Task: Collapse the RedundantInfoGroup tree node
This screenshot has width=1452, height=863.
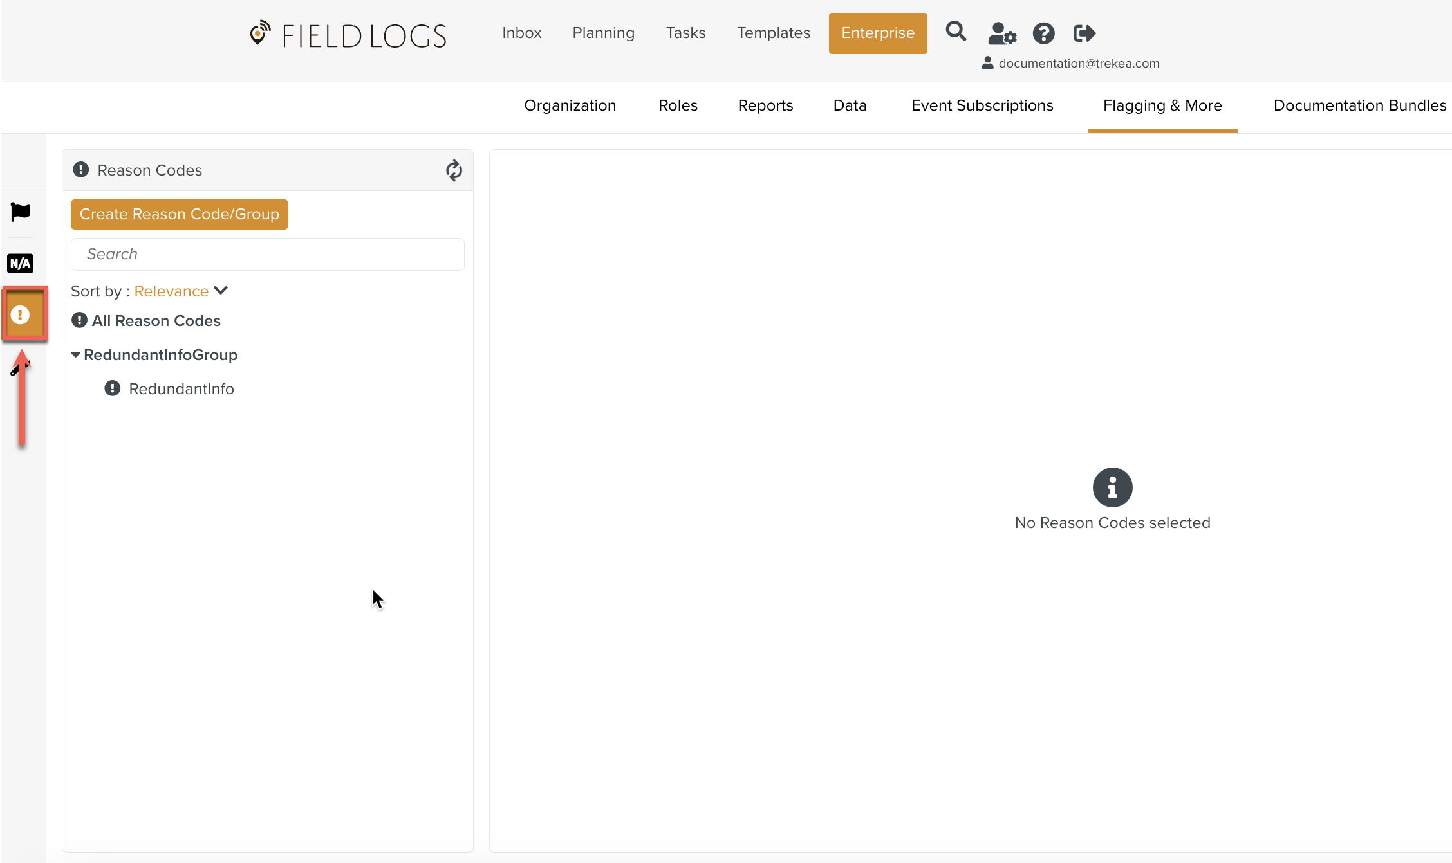Action: tap(75, 355)
